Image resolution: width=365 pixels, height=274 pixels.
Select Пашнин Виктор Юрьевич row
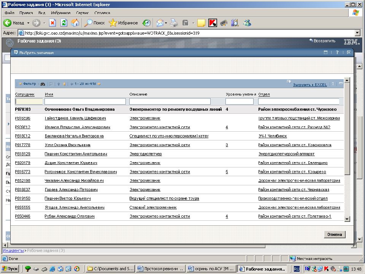tap(179, 199)
